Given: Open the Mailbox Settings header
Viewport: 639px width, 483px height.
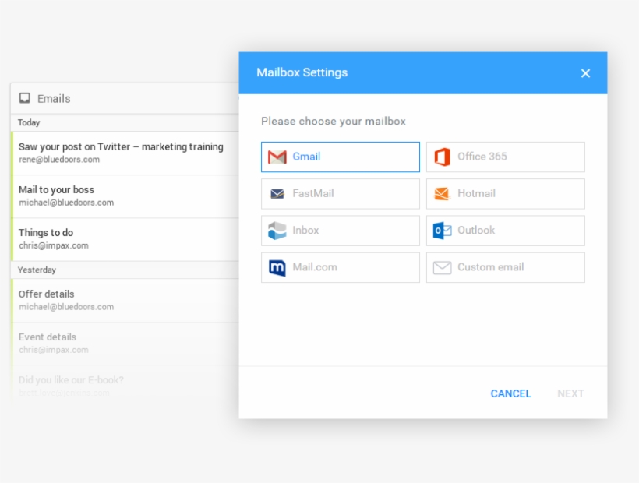Looking at the screenshot, I should coord(302,72).
